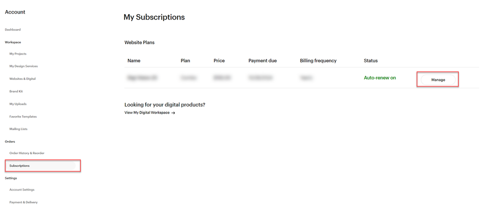The height and width of the screenshot is (216, 481).
Task: Click the Billing frequency column header
Action: point(318,61)
